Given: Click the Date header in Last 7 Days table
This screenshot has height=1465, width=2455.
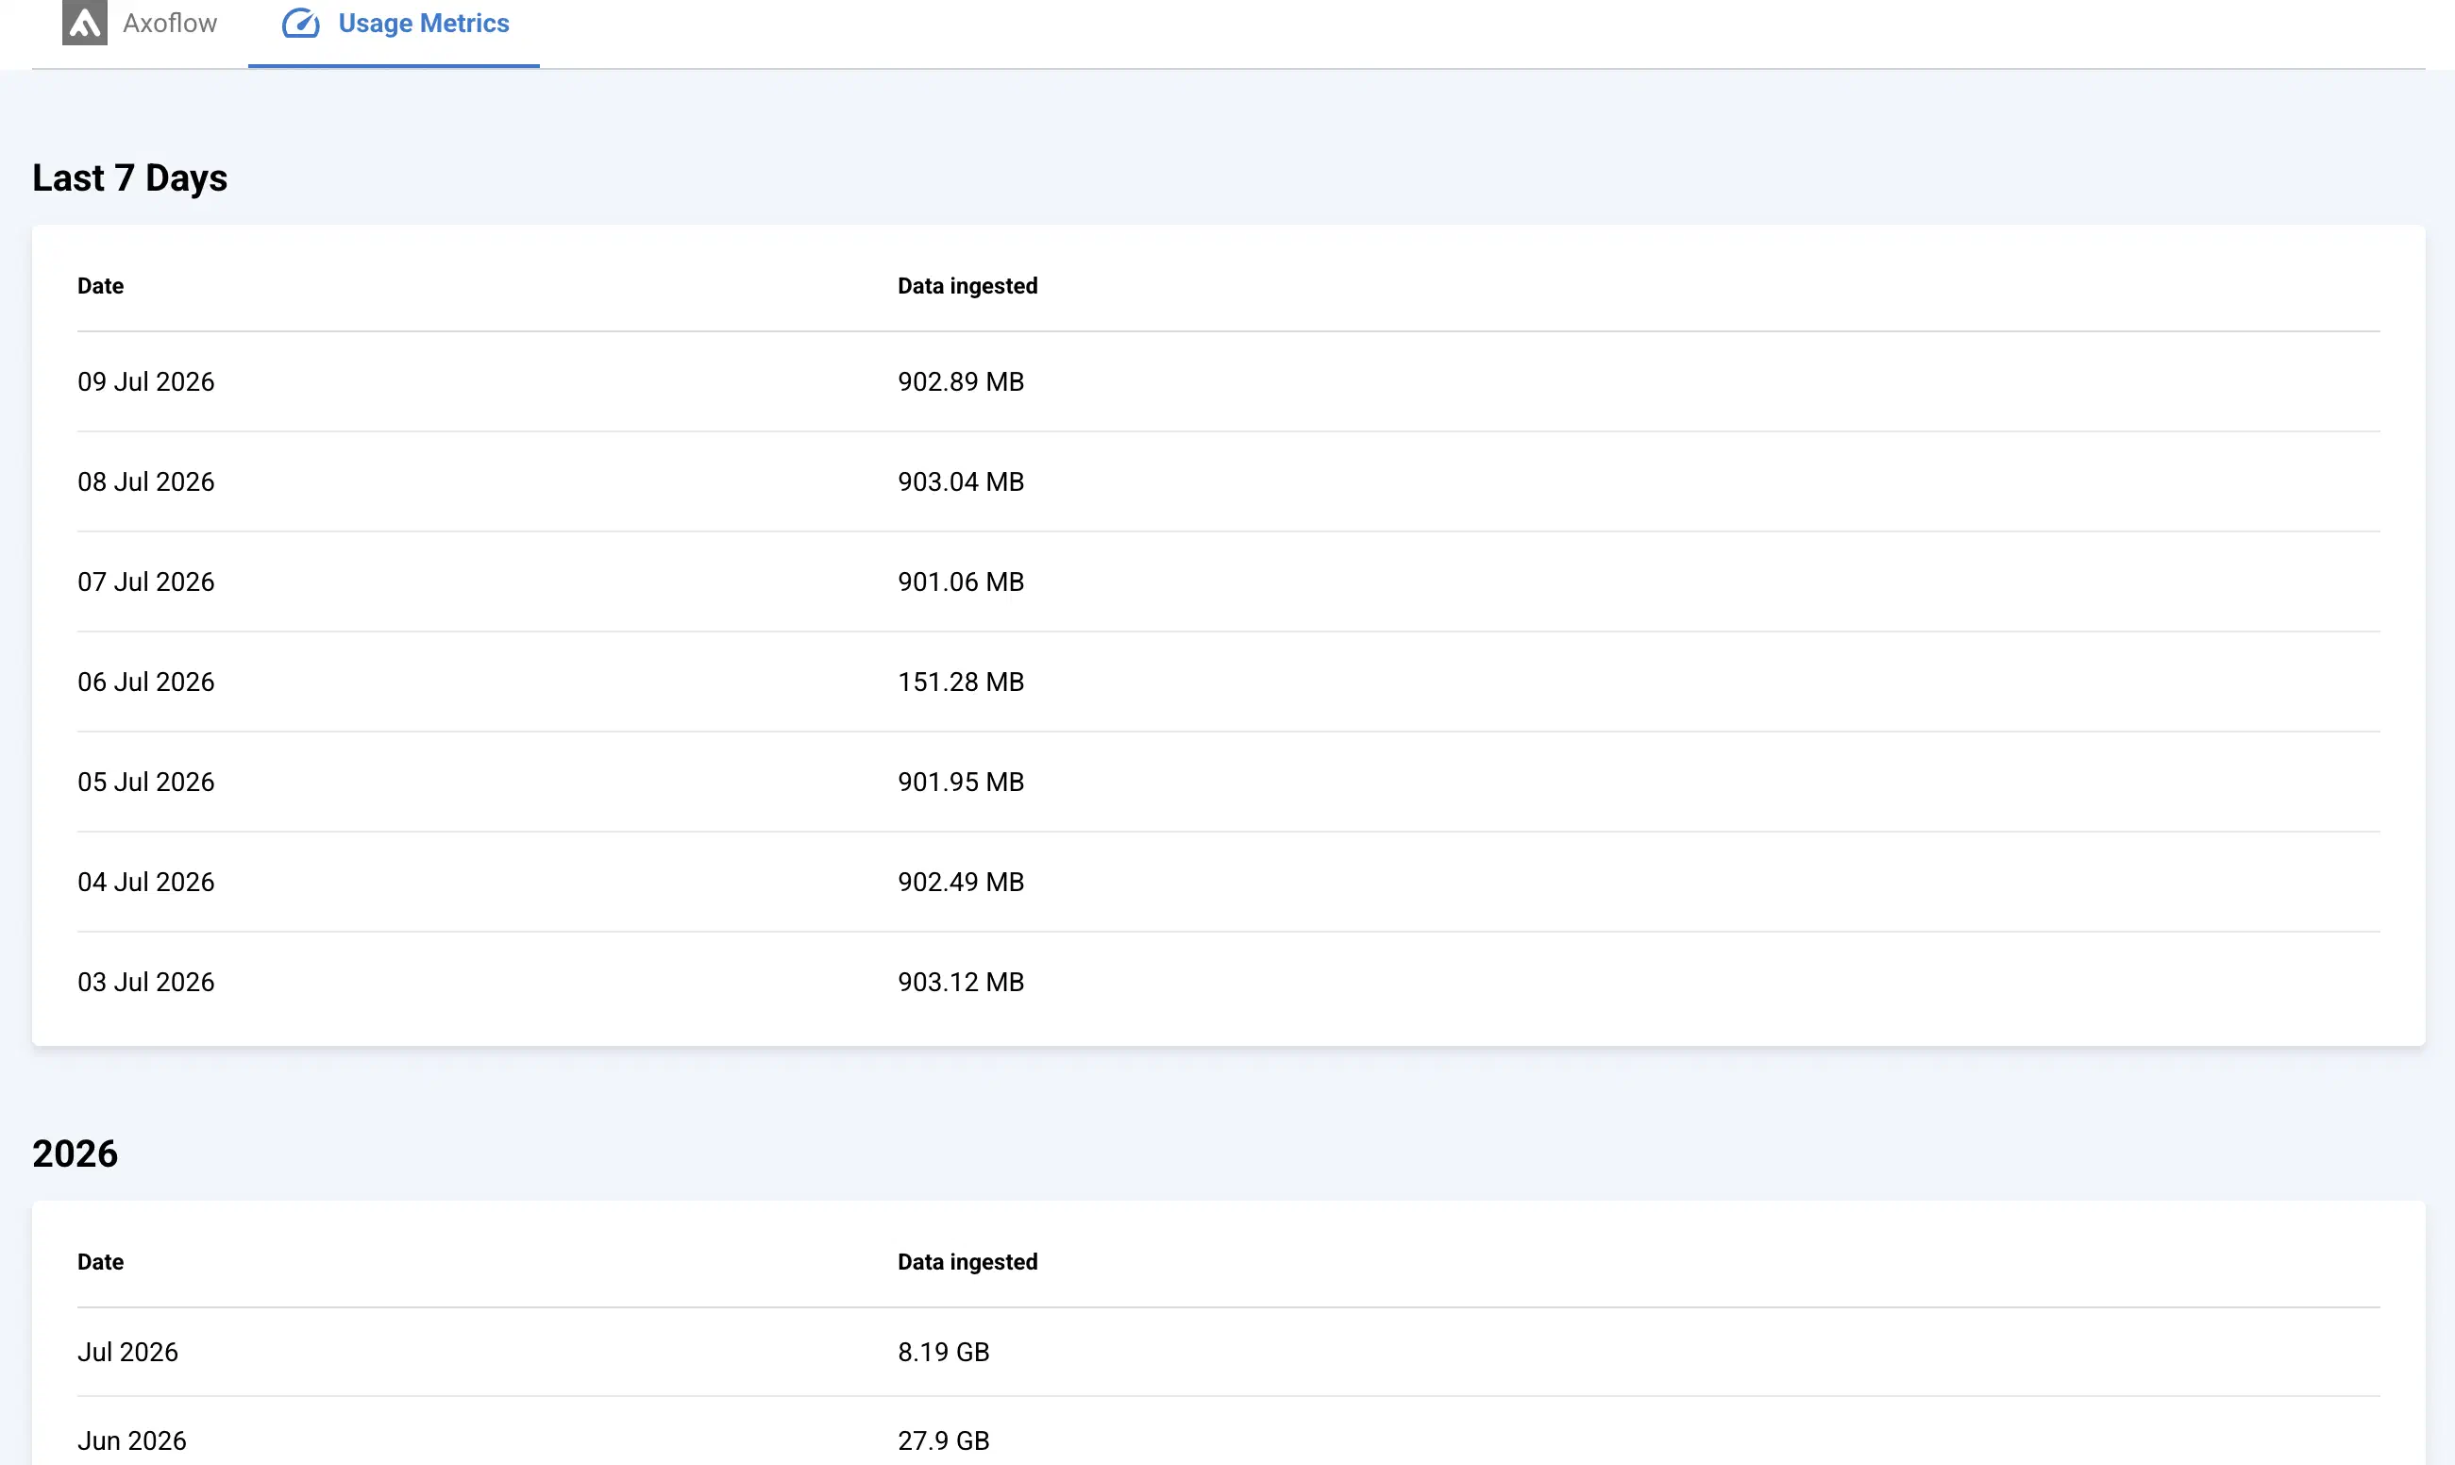Looking at the screenshot, I should click(x=101, y=286).
